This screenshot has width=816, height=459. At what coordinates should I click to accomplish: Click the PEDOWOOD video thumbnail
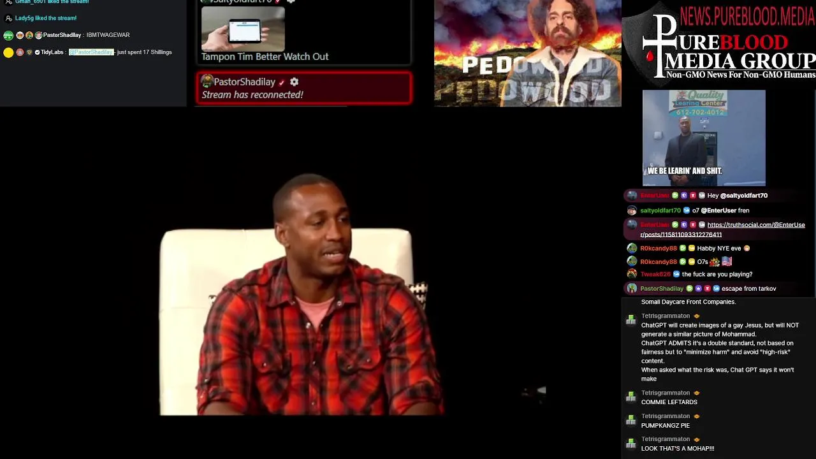528,53
